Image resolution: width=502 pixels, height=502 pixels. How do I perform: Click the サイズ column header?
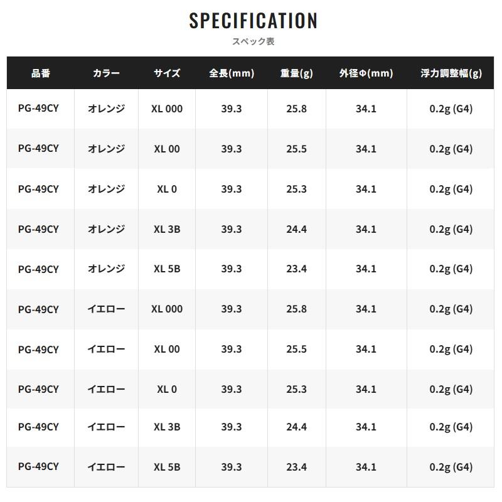tap(167, 73)
